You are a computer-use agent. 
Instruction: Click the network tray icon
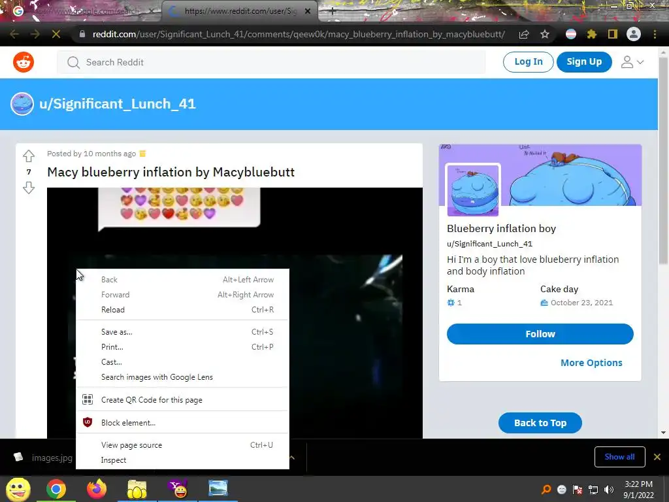pyautogui.click(x=593, y=490)
